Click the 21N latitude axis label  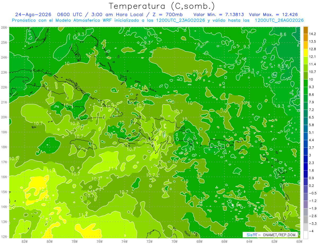click(x=4, y=102)
